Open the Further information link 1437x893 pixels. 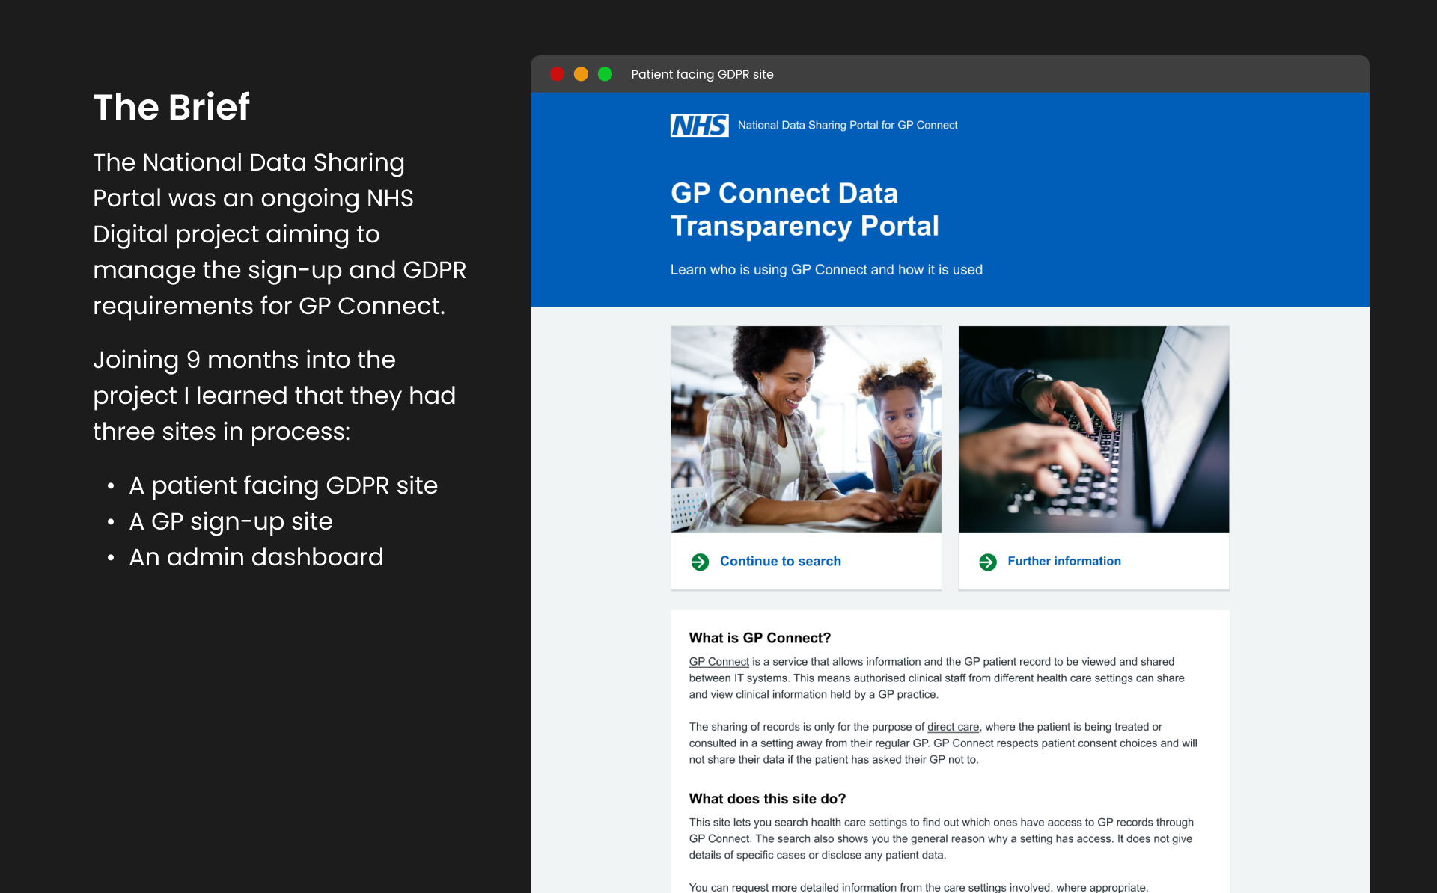click(x=1064, y=562)
